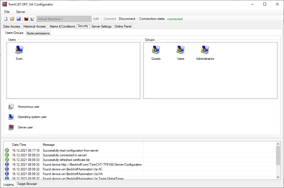Select log message 'urn:BeckhoffAutomation:Ua:AC'
Screen dimensions: 284x188
click(x=72, y=169)
